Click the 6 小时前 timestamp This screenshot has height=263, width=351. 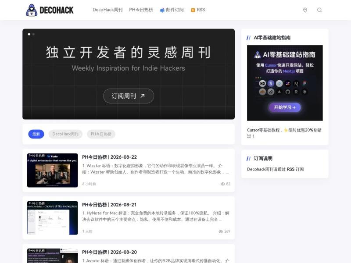[89, 184]
